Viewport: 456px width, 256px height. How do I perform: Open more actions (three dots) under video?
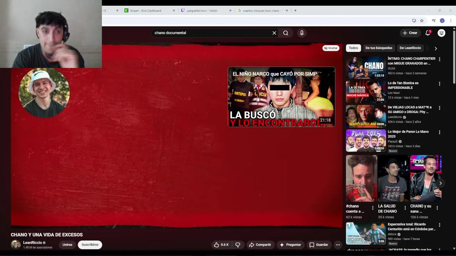pyautogui.click(x=338, y=245)
